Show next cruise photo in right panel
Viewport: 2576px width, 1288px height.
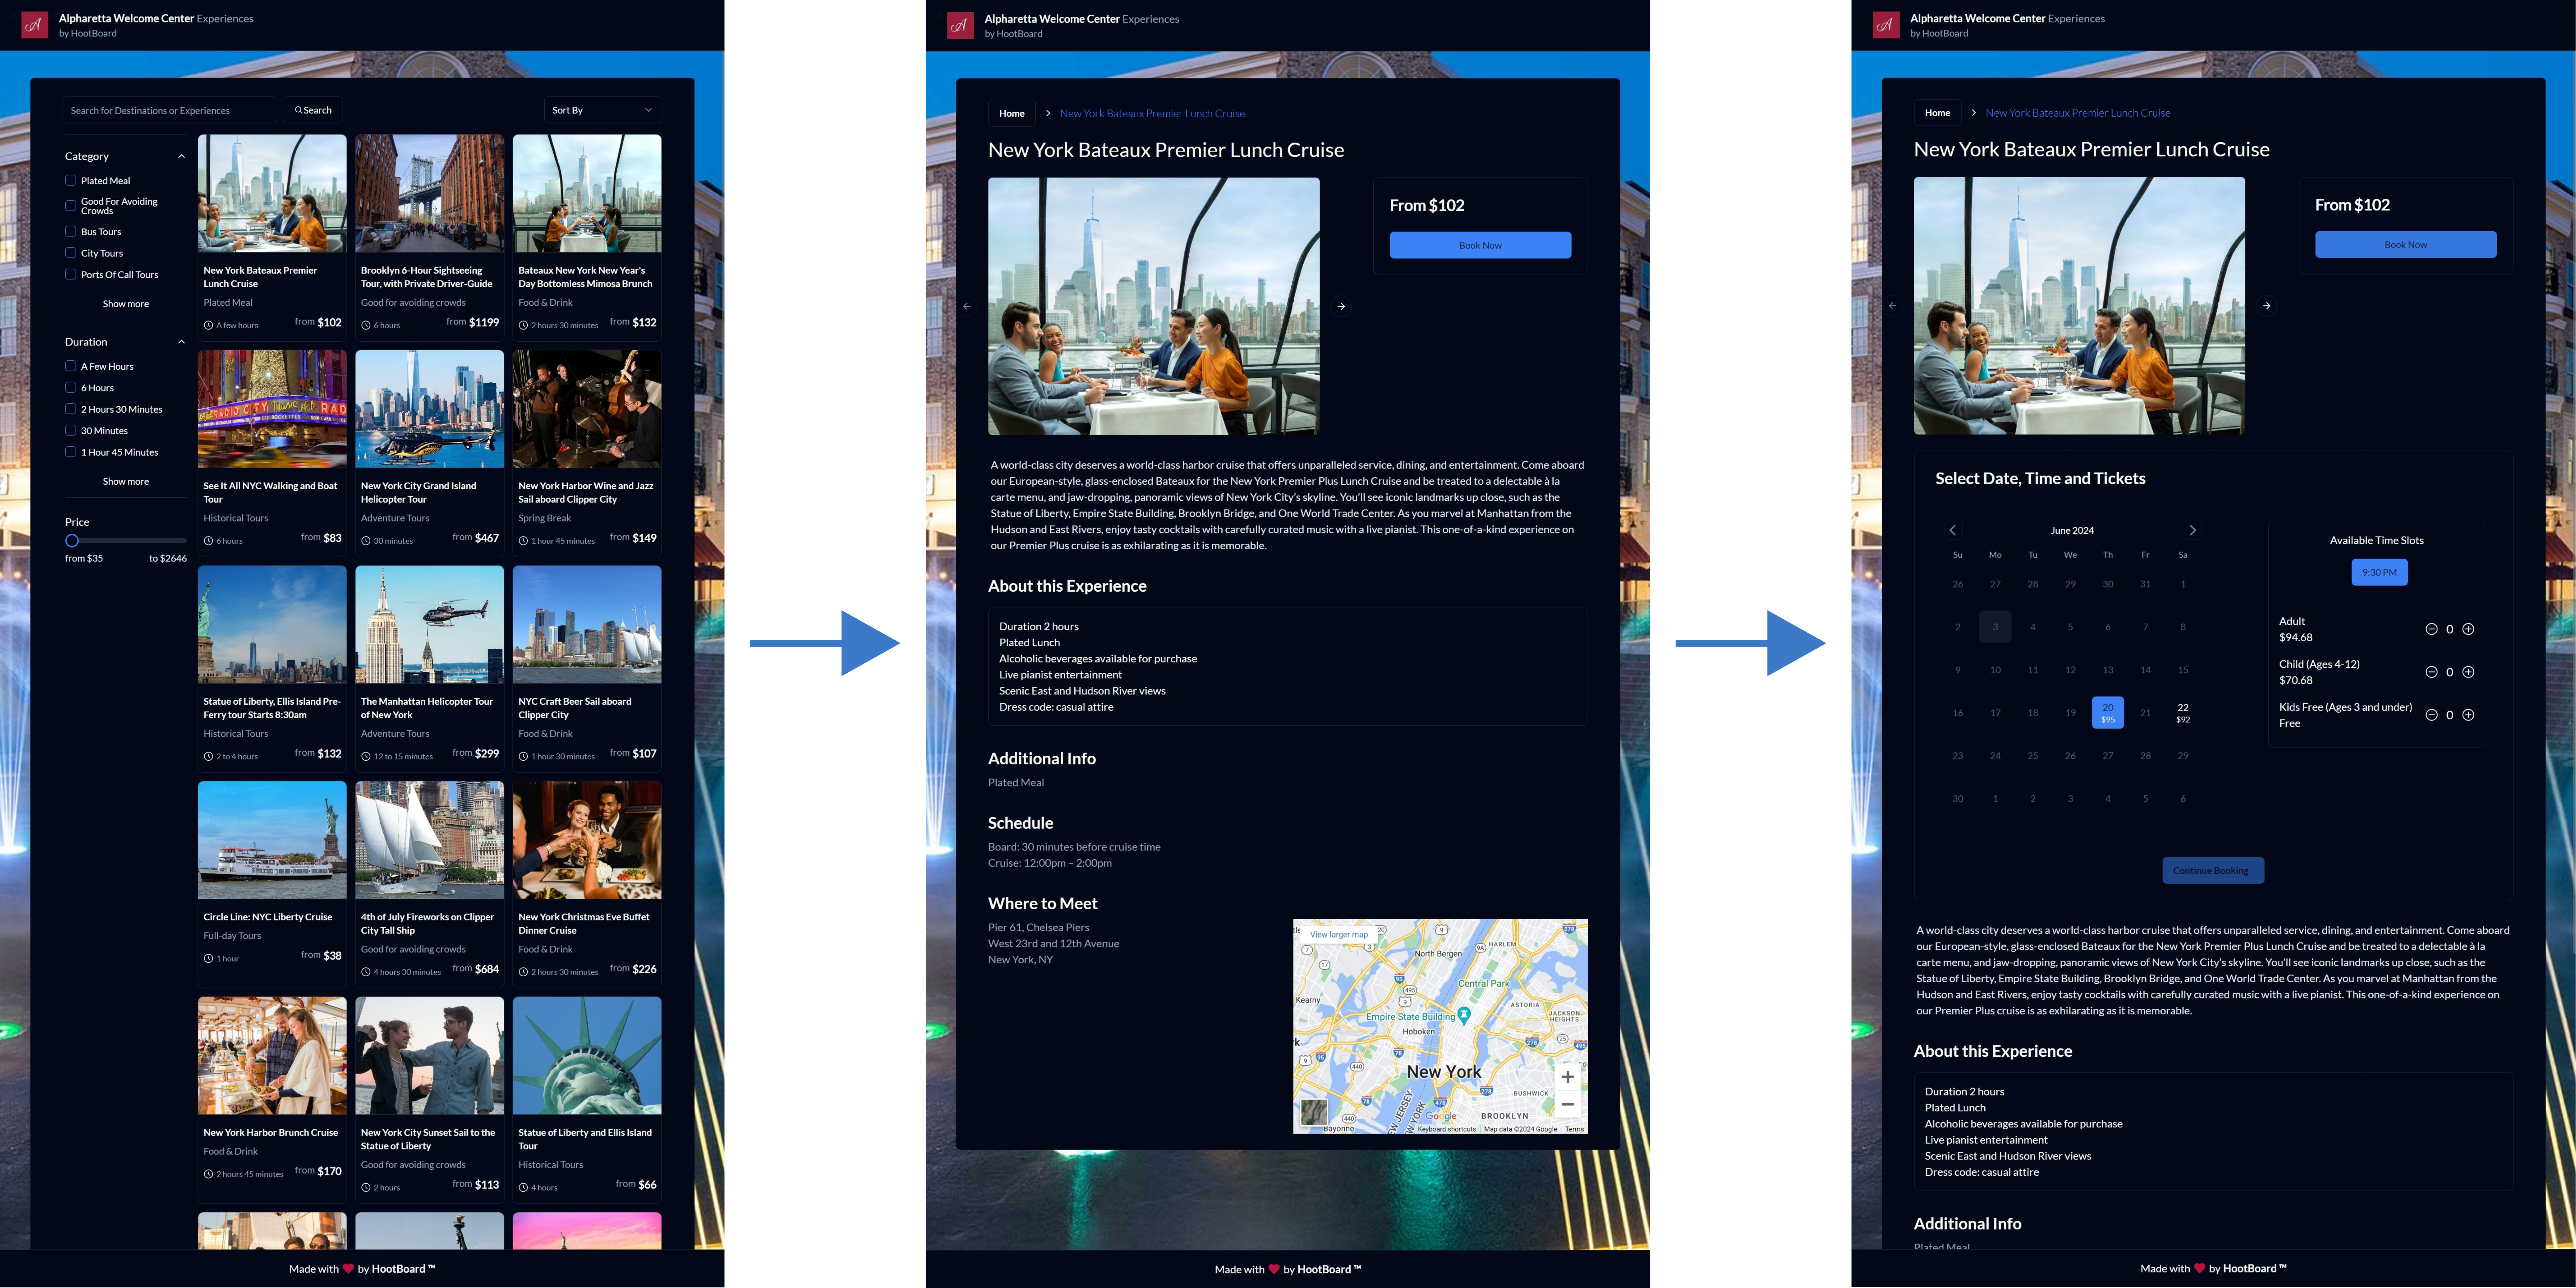click(2267, 306)
